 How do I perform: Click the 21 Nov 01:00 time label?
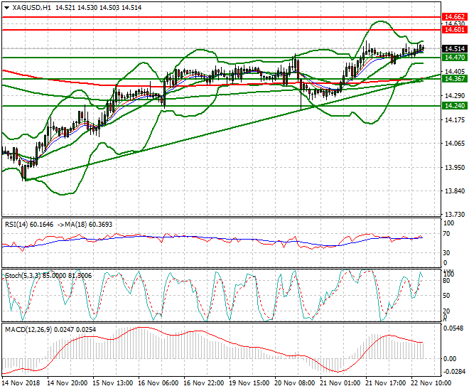pyautogui.click(x=340, y=383)
